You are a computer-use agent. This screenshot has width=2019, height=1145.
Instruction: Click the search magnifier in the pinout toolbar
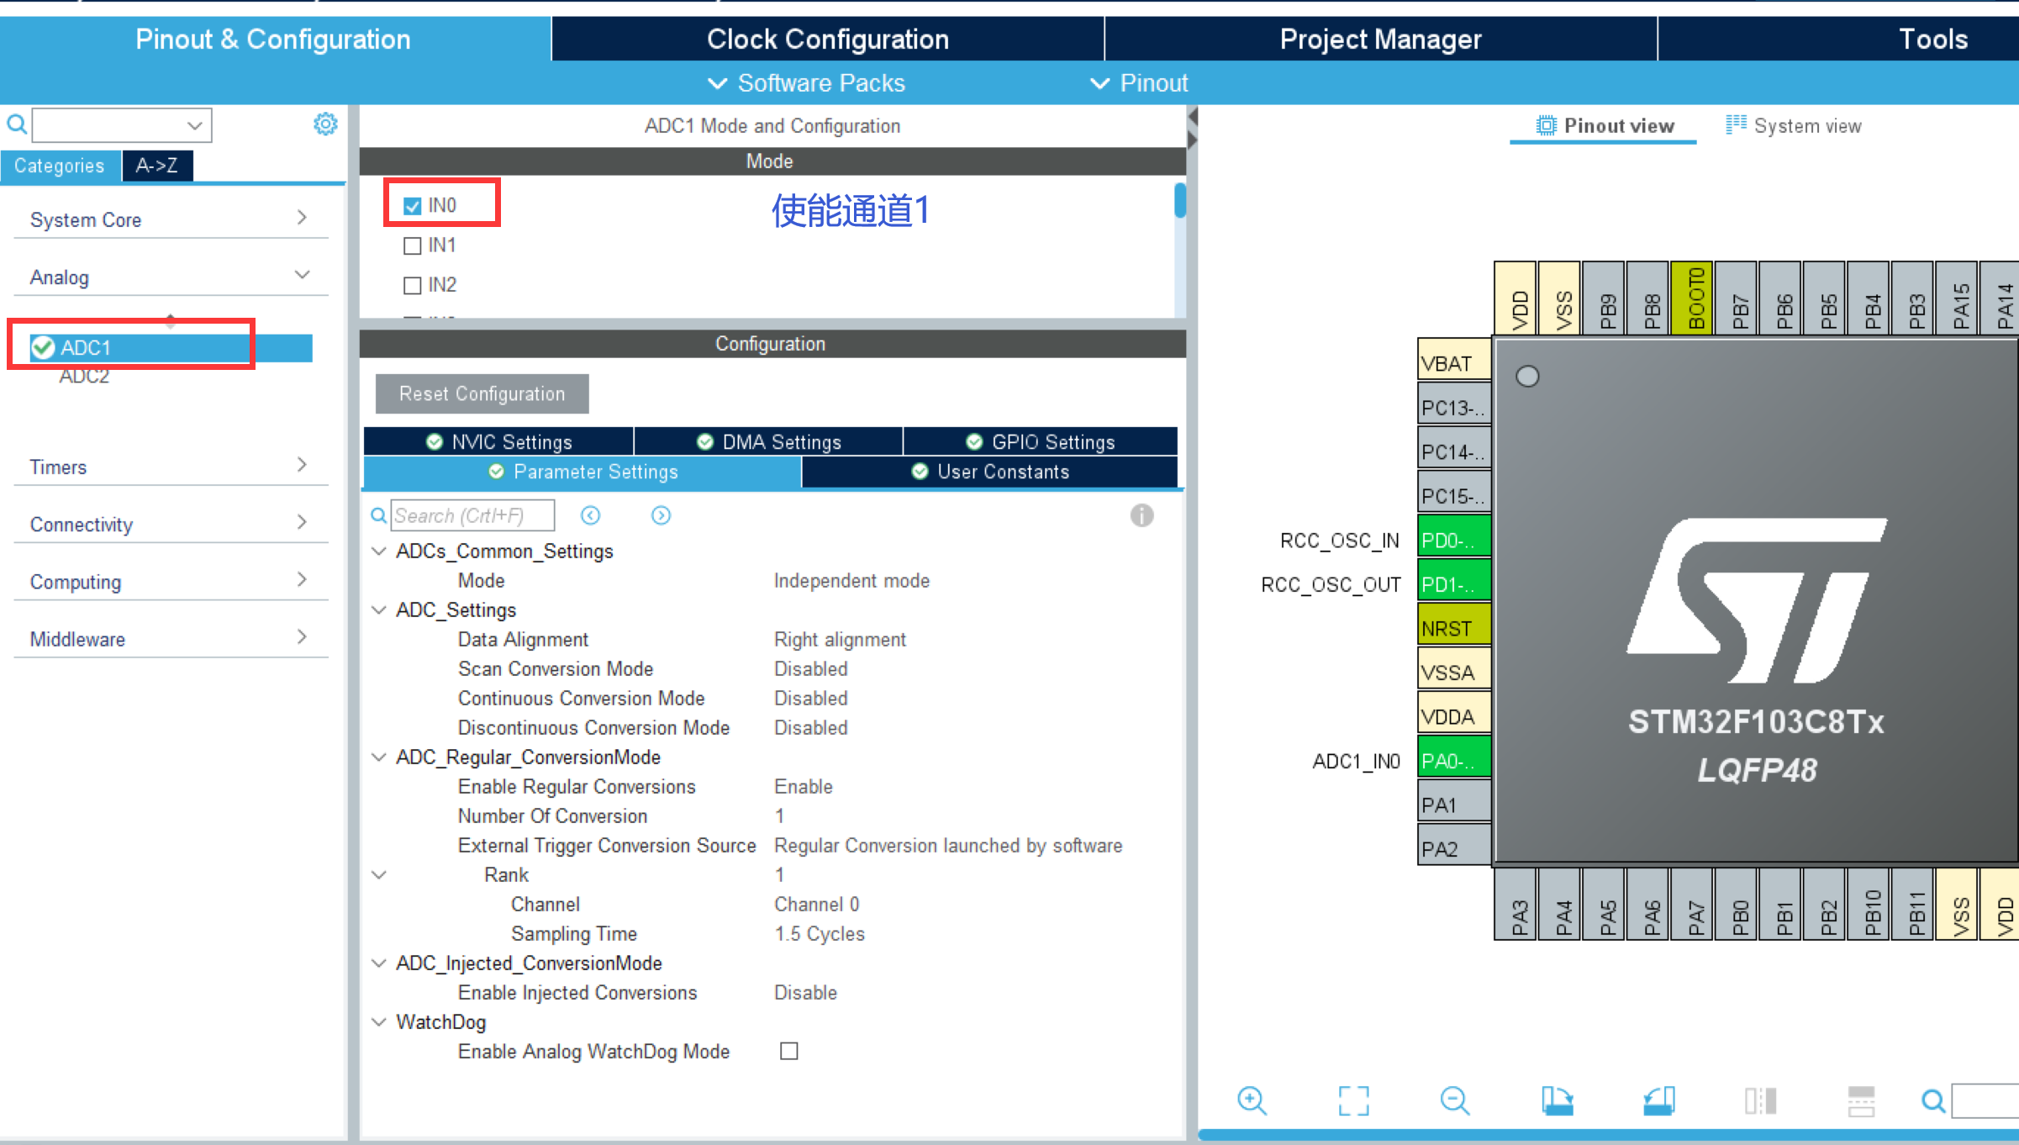[x=1932, y=1100]
